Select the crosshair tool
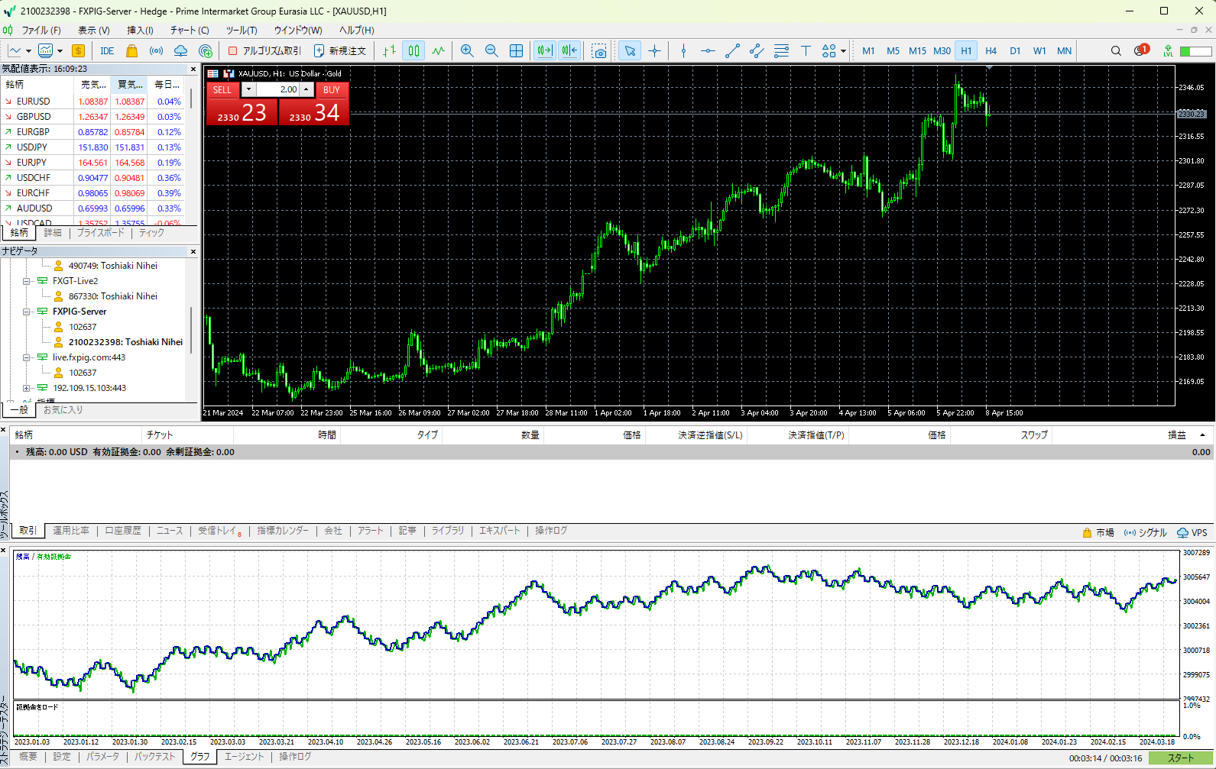The height and width of the screenshot is (769, 1216). pos(655,51)
